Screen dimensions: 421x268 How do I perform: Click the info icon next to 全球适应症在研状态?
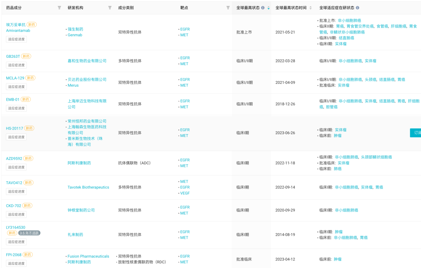coord(357,8)
